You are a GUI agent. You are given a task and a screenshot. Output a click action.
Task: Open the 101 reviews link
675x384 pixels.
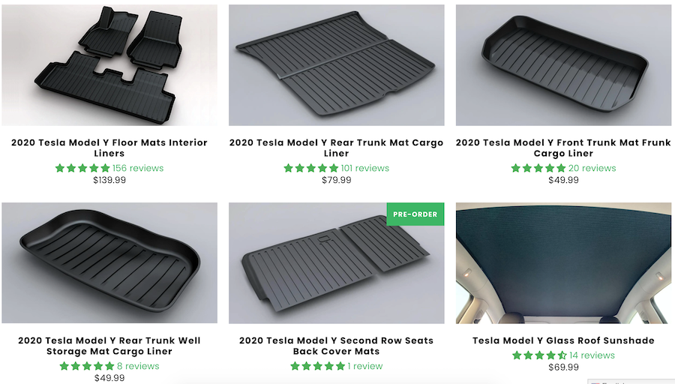[x=365, y=168]
